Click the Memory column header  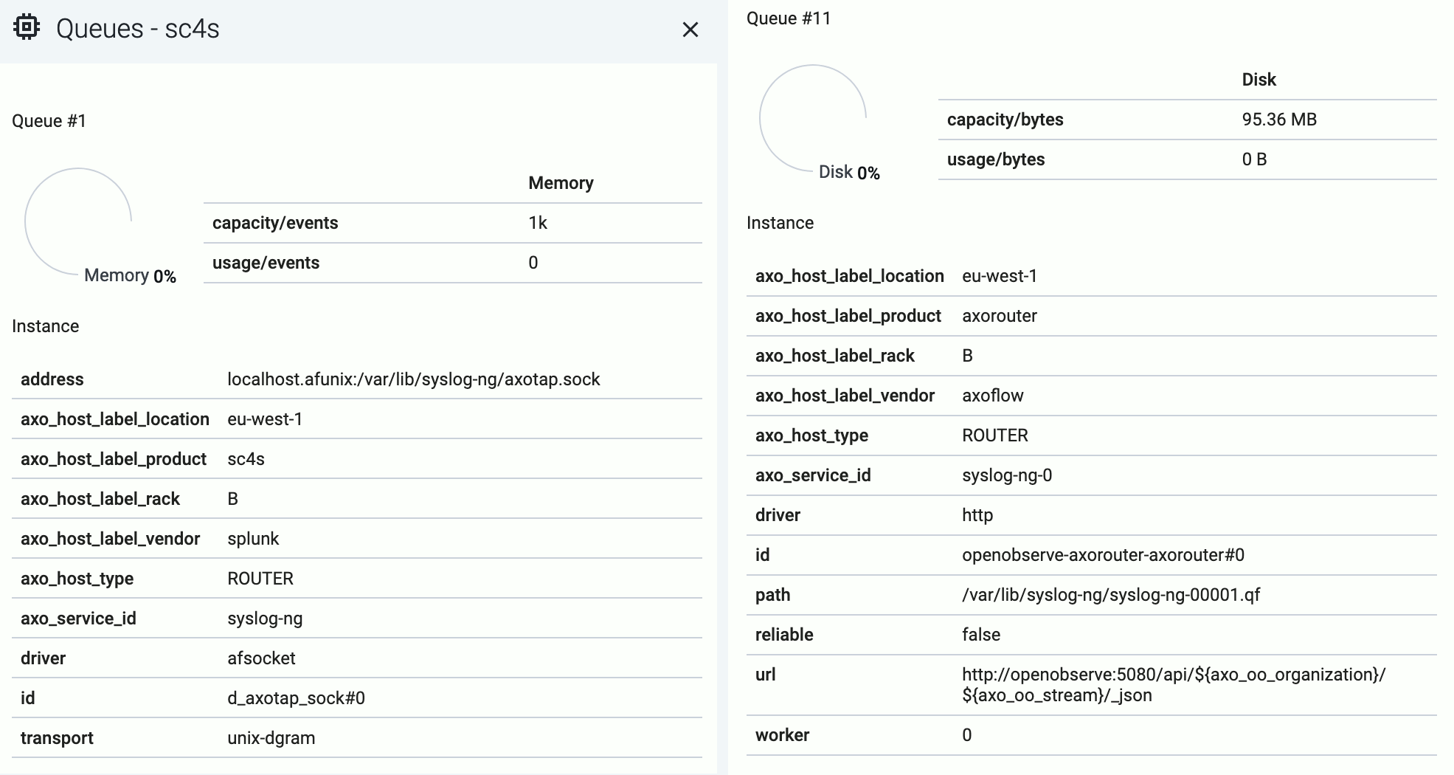click(x=561, y=183)
